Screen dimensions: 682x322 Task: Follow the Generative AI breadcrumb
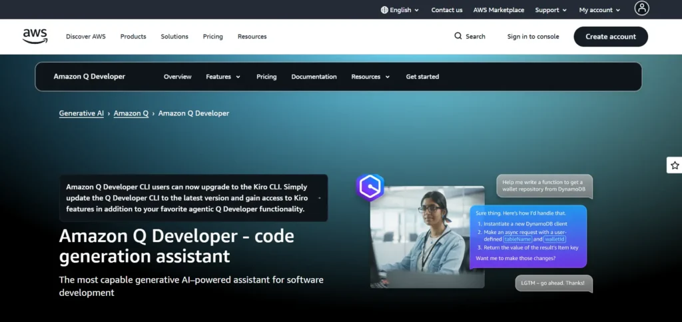point(81,113)
